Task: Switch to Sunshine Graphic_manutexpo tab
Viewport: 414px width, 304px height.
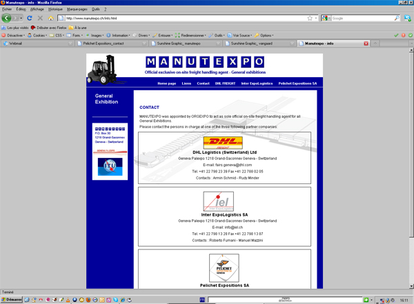Action: click(186, 43)
